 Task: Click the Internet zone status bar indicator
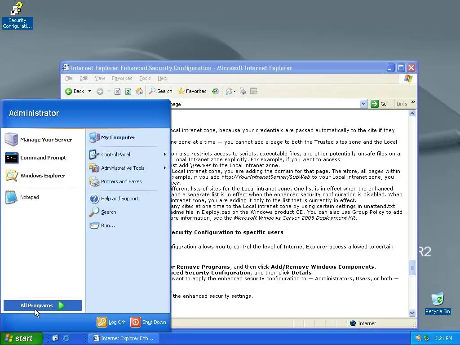tap(363, 323)
